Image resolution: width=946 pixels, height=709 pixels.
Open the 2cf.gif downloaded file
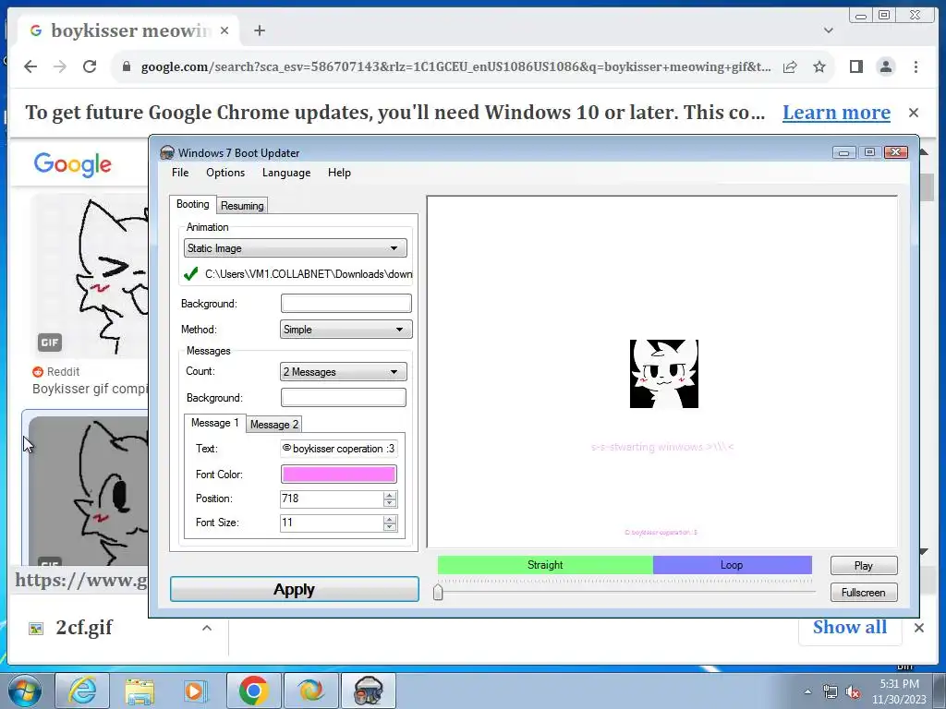(83, 628)
